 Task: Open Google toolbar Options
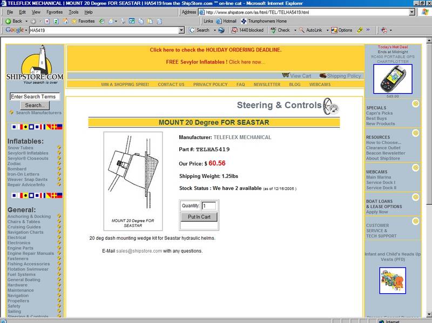click(342, 30)
